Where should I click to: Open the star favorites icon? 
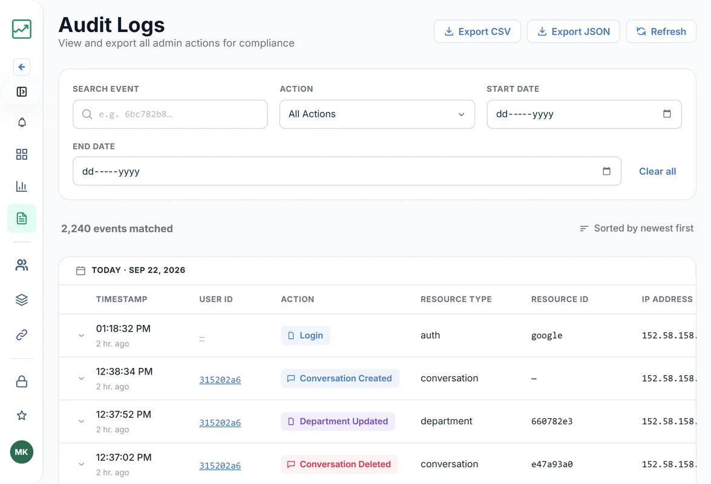click(x=22, y=416)
